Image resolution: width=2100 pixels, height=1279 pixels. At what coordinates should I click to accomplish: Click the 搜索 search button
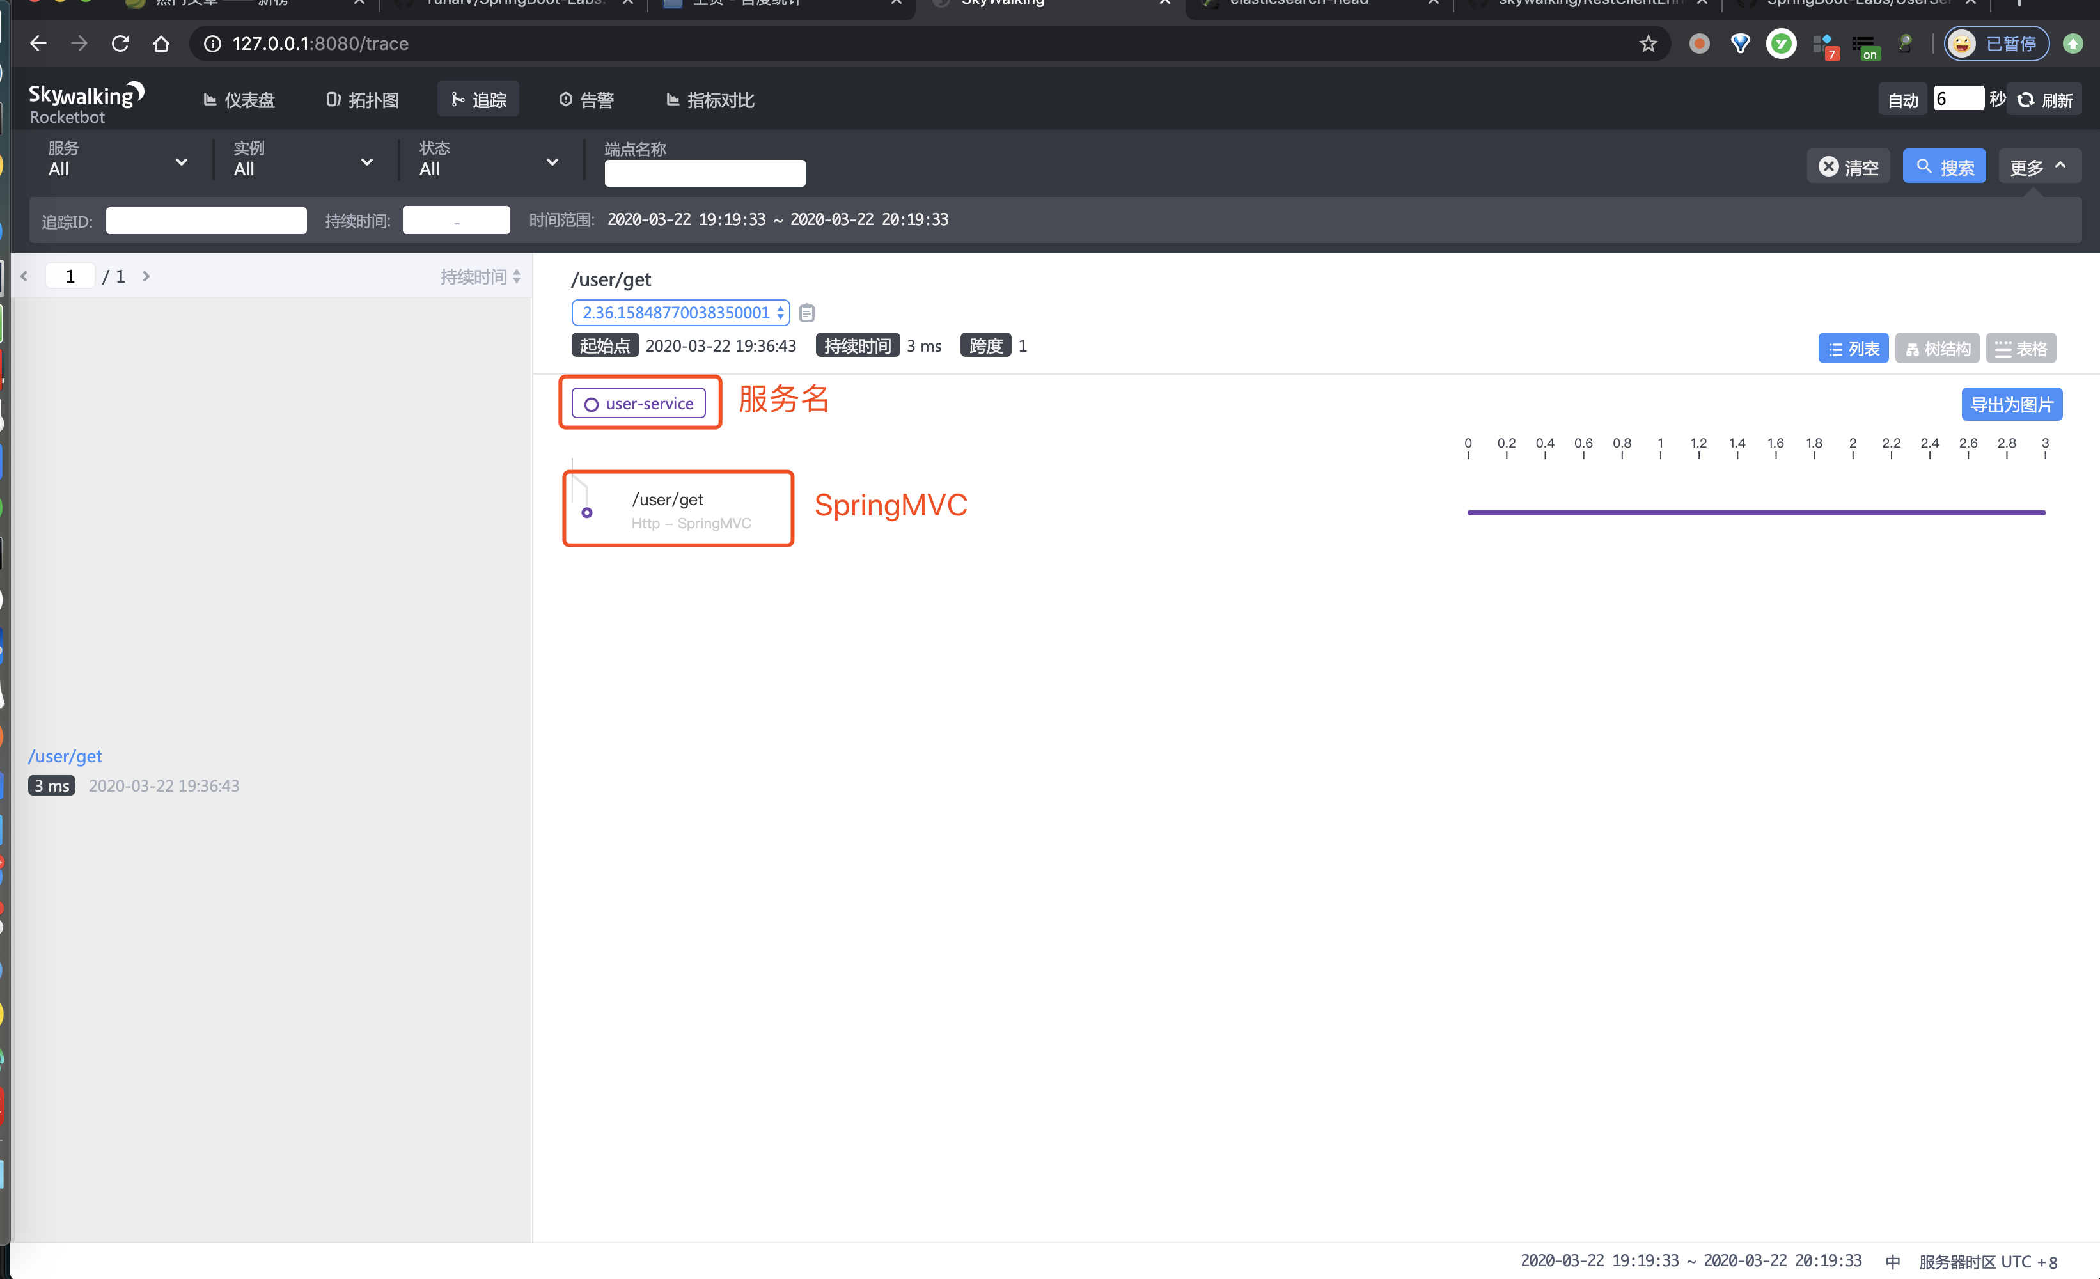1943,166
